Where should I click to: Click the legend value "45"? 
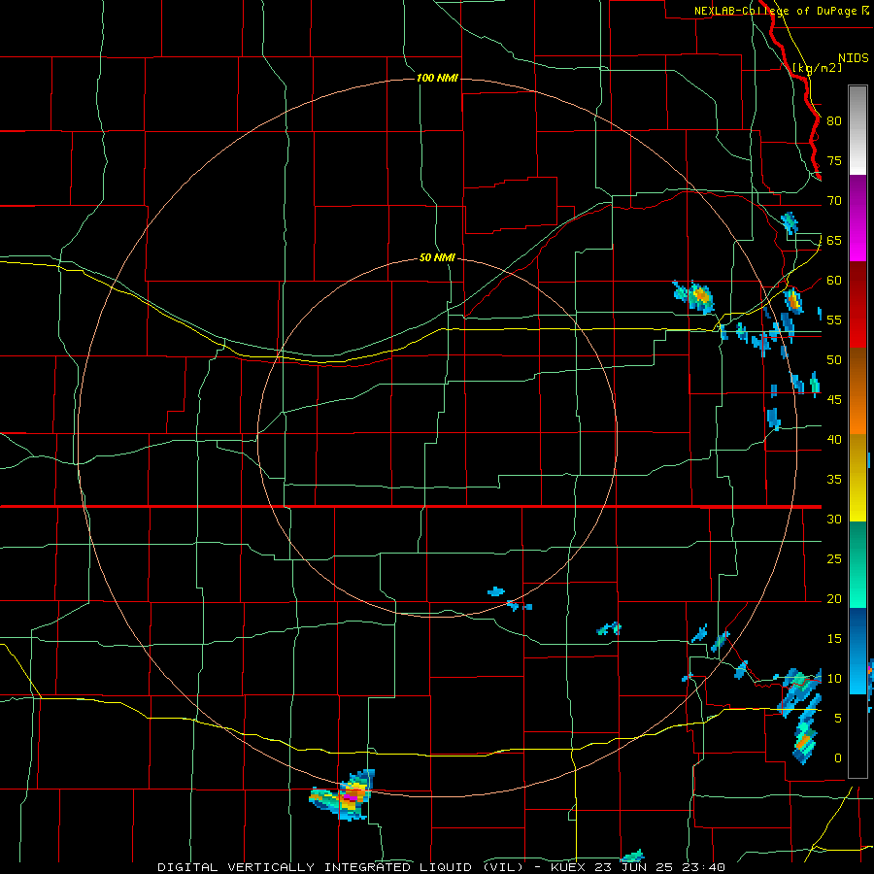834,400
